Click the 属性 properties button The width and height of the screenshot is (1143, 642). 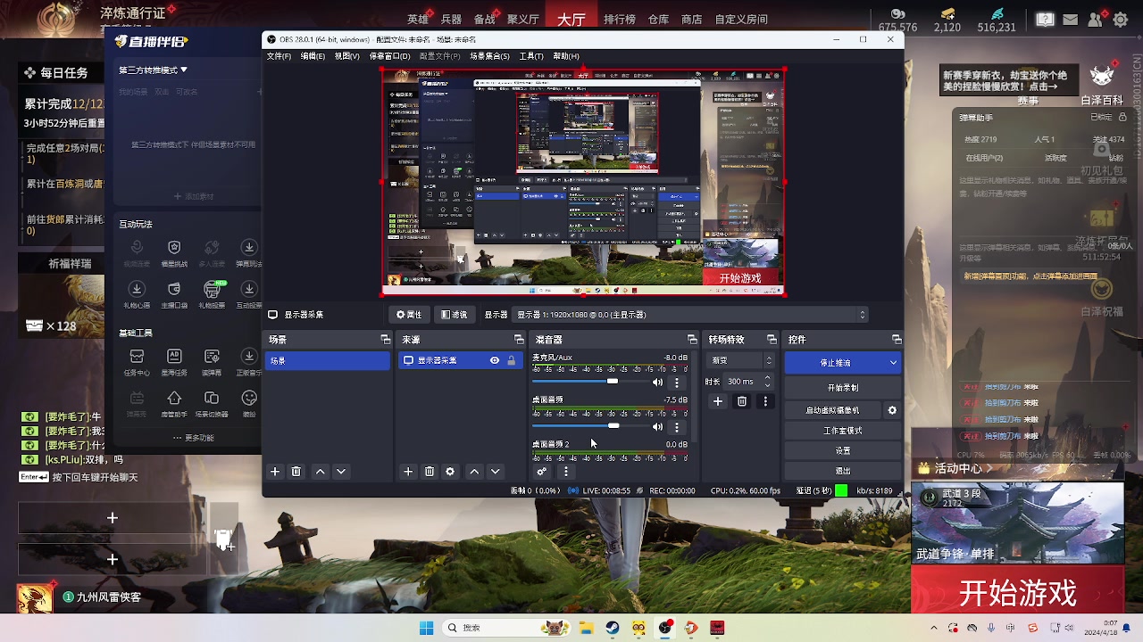pos(409,315)
